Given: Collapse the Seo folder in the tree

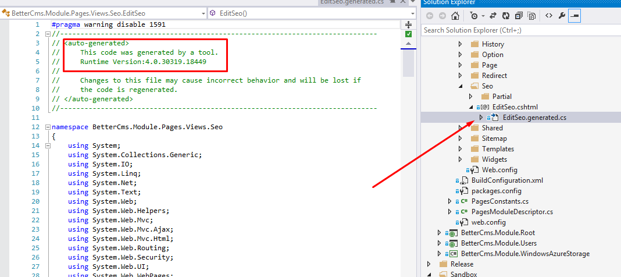Looking at the screenshot, I should tap(460, 86).
